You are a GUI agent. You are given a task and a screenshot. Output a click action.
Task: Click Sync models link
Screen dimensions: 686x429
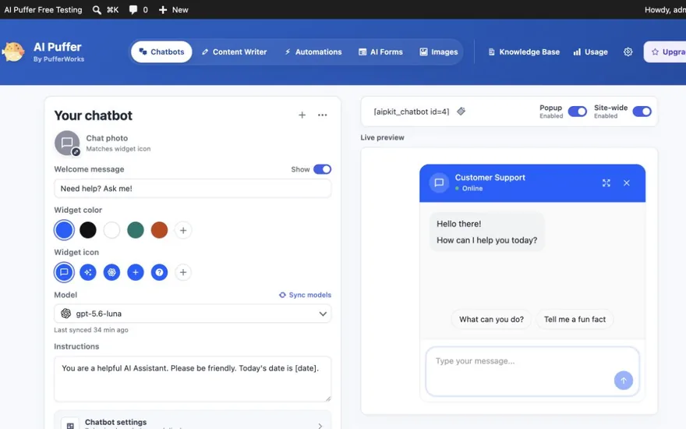[305, 295]
